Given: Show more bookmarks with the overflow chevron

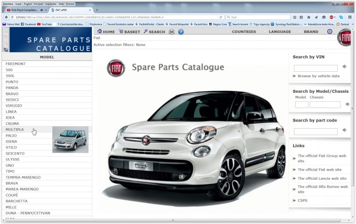Looking at the screenshot, I should click(x=353, y=24).
